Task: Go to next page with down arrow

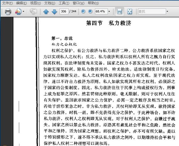Action: (54, 12)
